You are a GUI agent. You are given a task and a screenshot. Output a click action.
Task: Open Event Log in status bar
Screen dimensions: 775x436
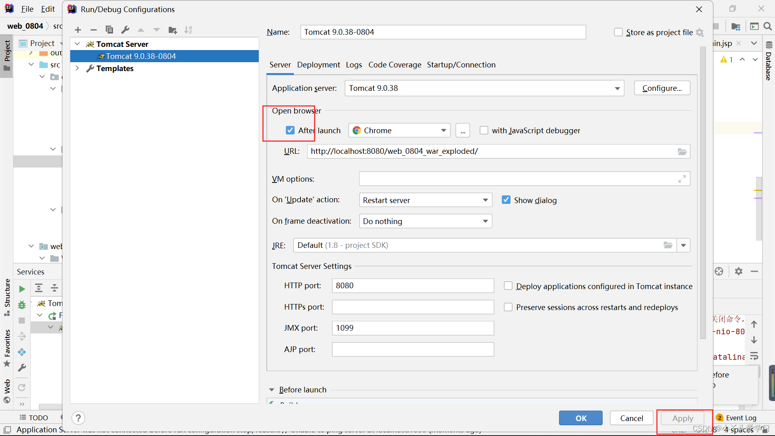pyautogui.click(x=737, y=418)
